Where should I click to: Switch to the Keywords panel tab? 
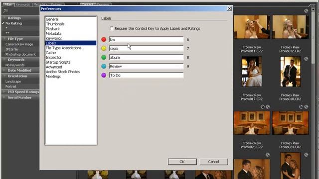(x=22, y=4)
